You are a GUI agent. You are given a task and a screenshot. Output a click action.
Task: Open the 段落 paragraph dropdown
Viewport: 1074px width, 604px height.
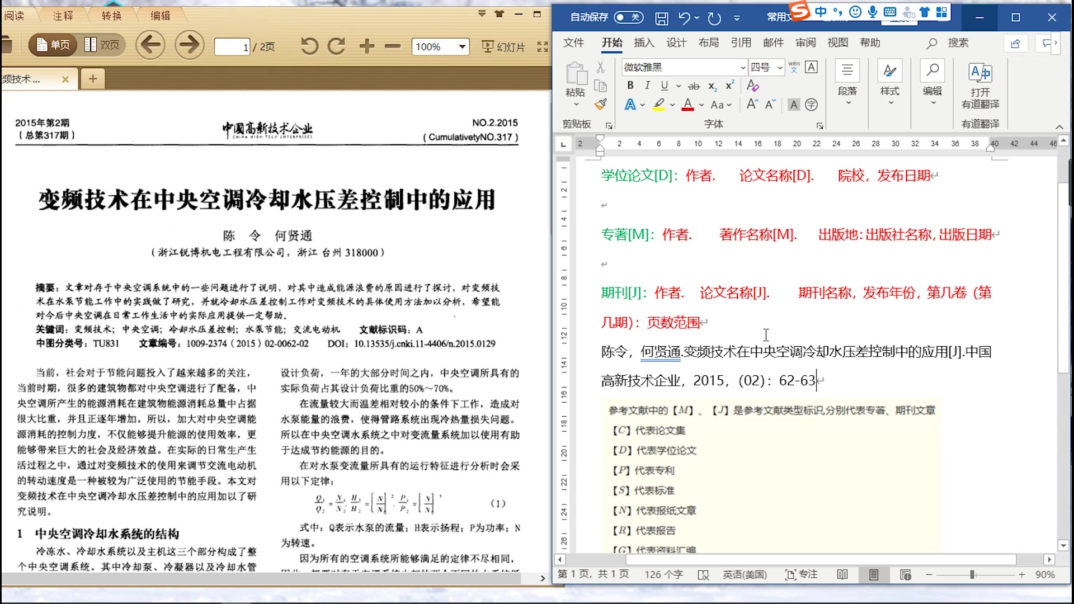click(x=847, y=83)
